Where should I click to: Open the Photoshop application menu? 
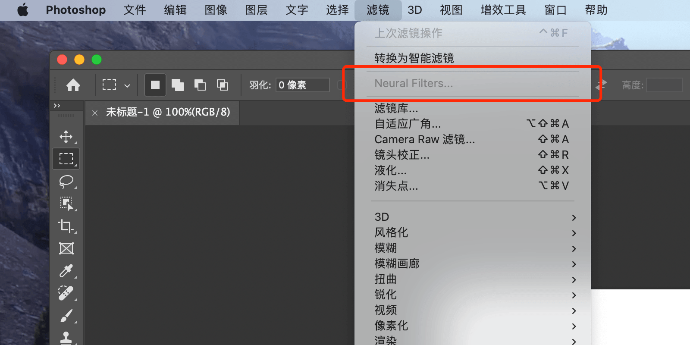coord(76,10)
